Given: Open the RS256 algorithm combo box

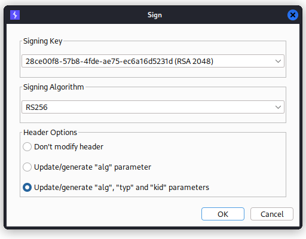Looking at the screenshot, I should 153,107.
